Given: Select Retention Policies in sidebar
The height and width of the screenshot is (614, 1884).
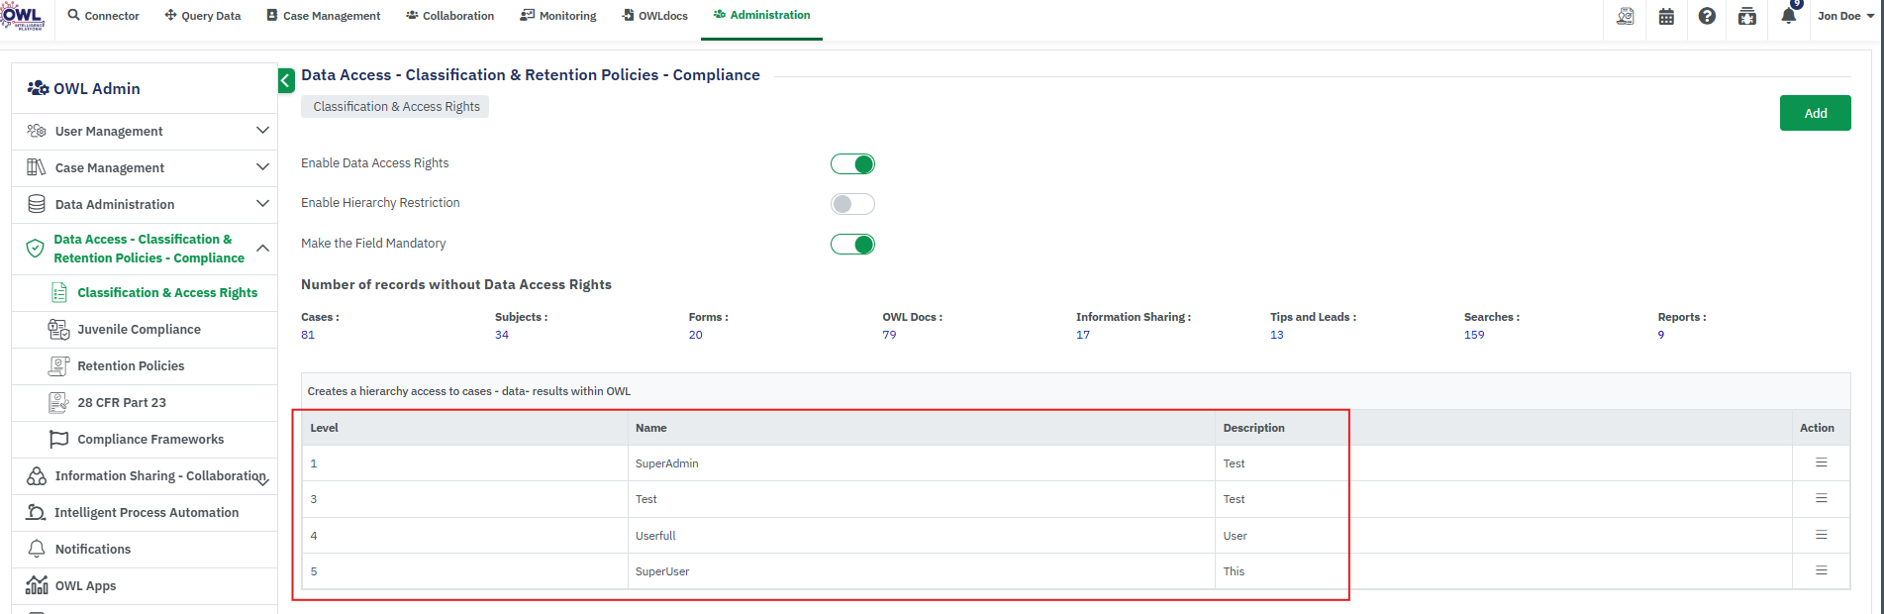Looking at the screenshot, I should [x=131, y=366].
